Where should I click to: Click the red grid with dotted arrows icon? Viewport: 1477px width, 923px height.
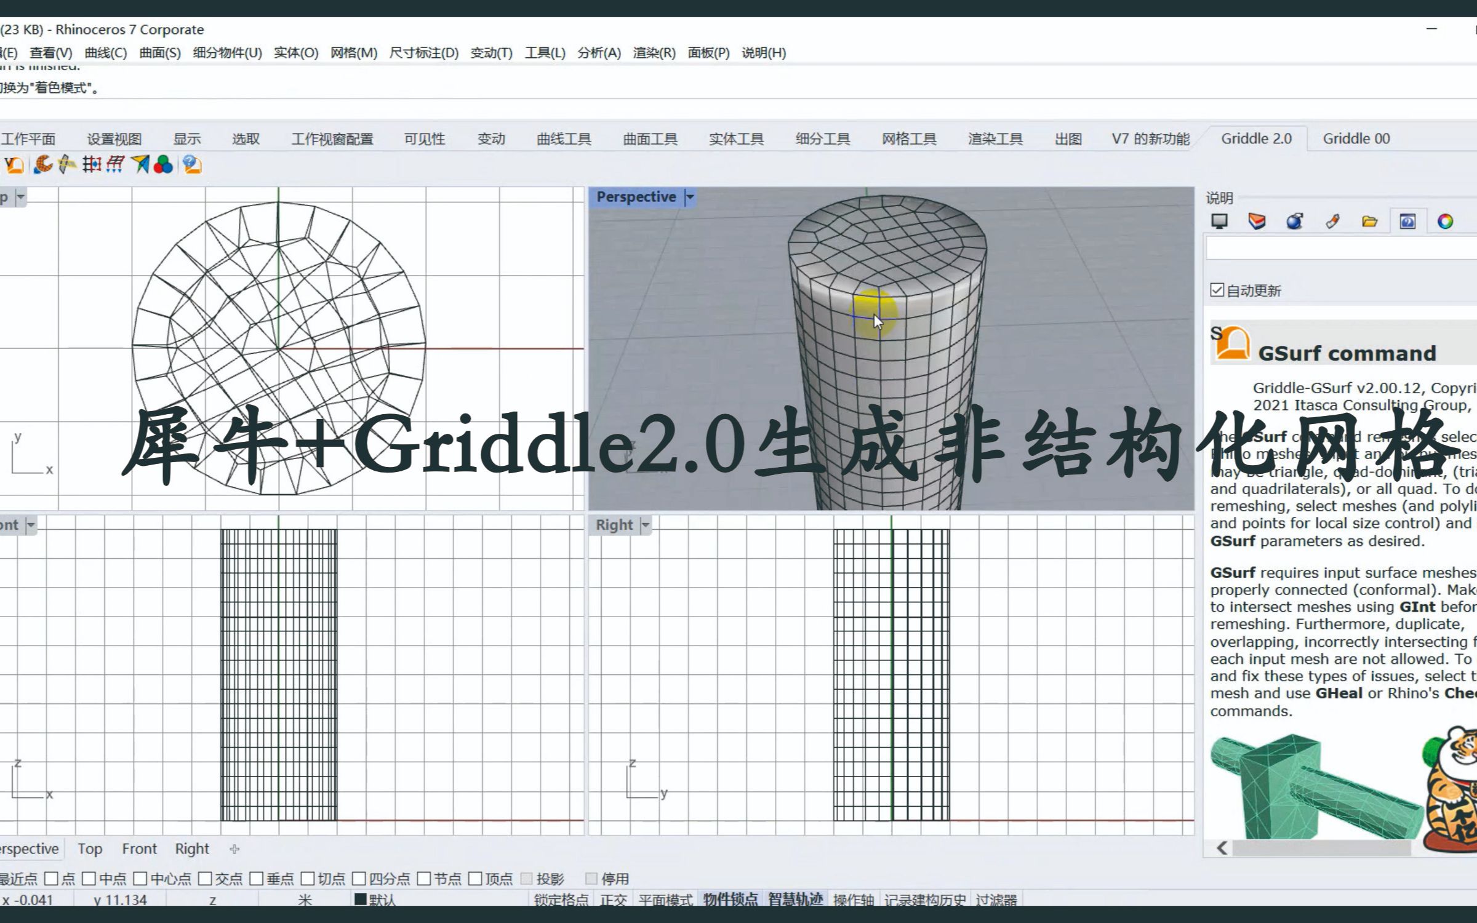click(115, 164)
